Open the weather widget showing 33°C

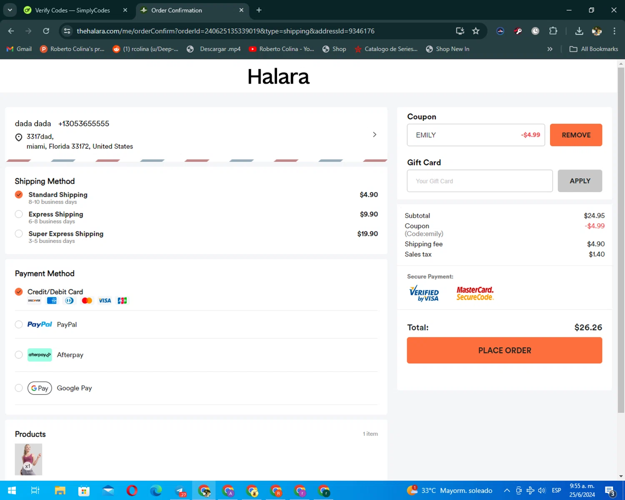(450, 490)
